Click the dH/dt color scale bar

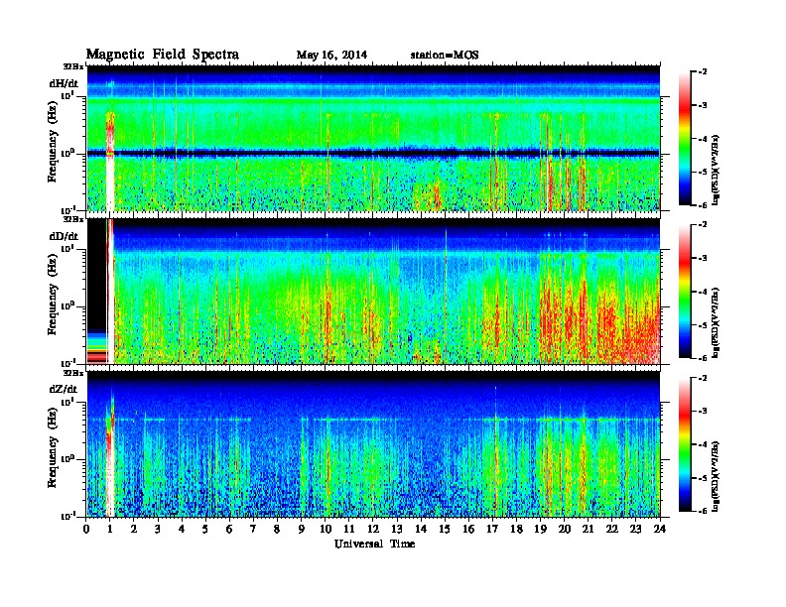click(685, 139)
